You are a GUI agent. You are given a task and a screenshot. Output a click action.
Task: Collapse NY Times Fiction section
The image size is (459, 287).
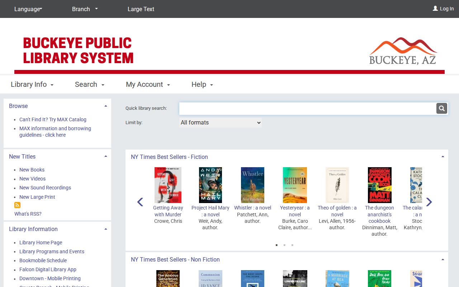443,157
